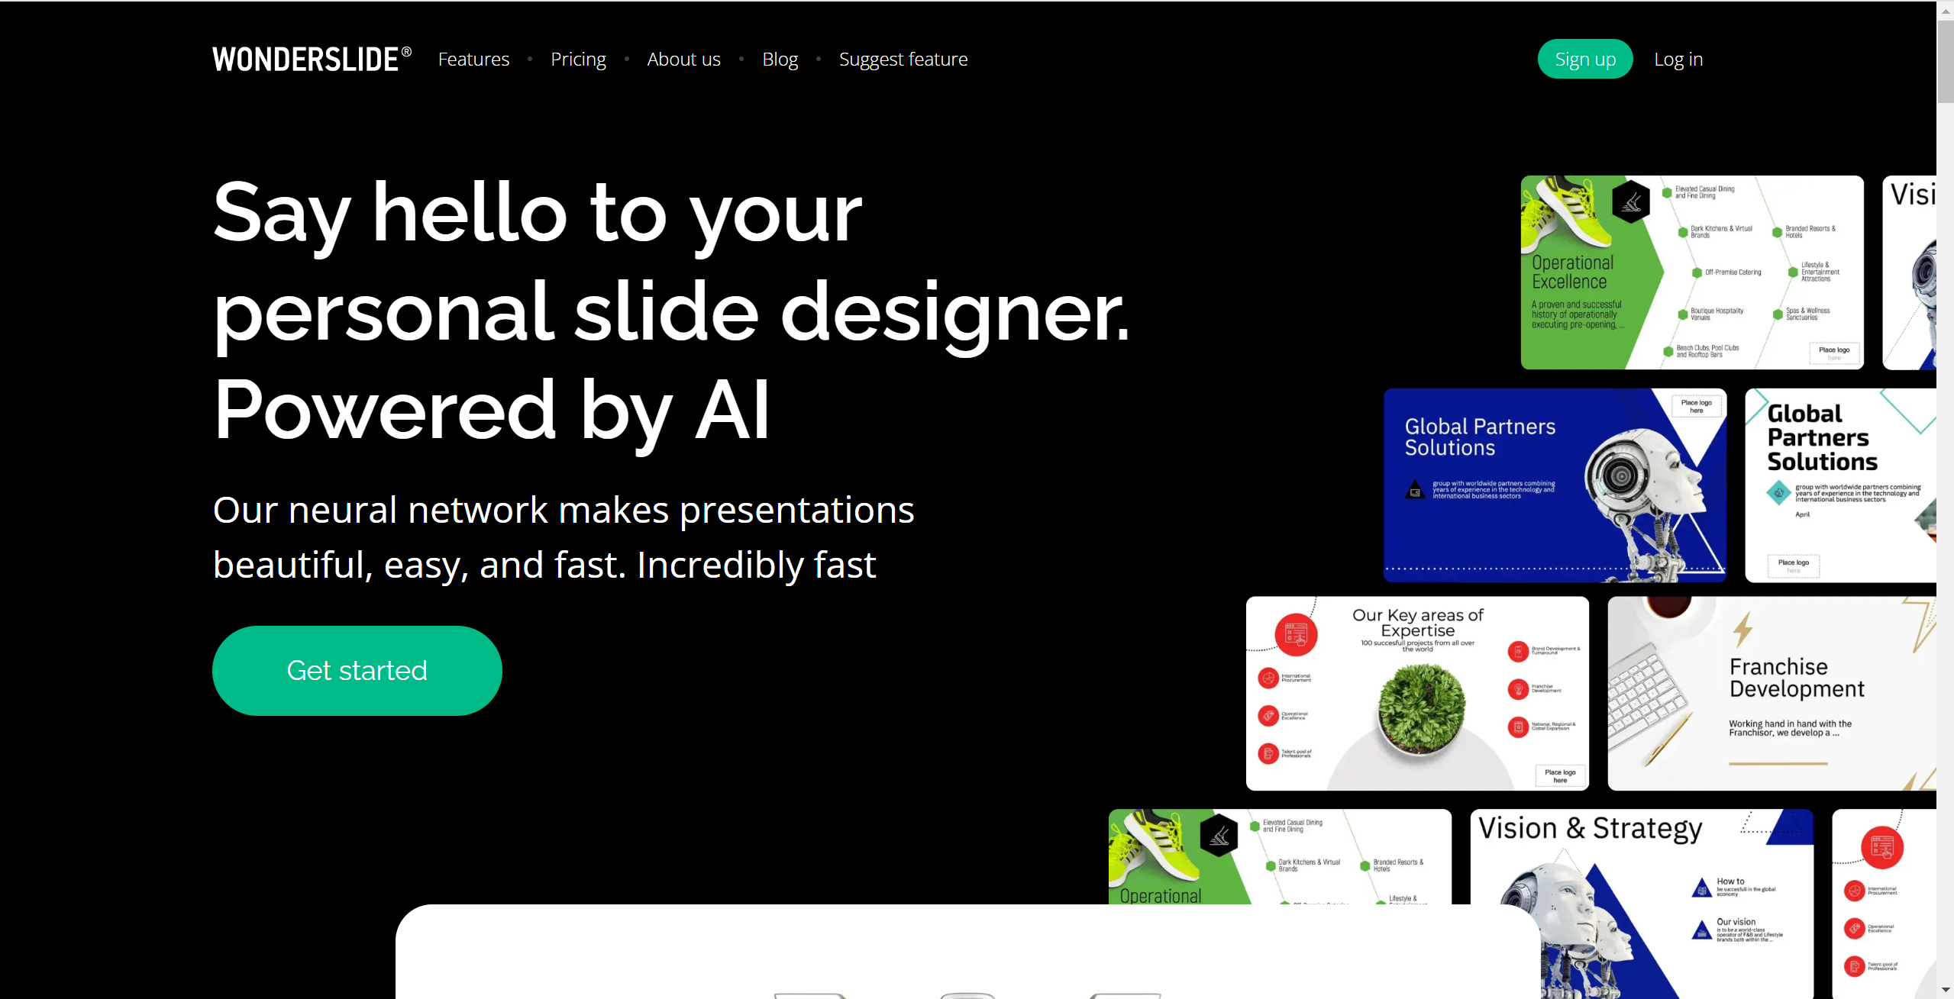Open the Features menu item
The width and height of the screenshot is (1954, 999).
coord(473,59)
